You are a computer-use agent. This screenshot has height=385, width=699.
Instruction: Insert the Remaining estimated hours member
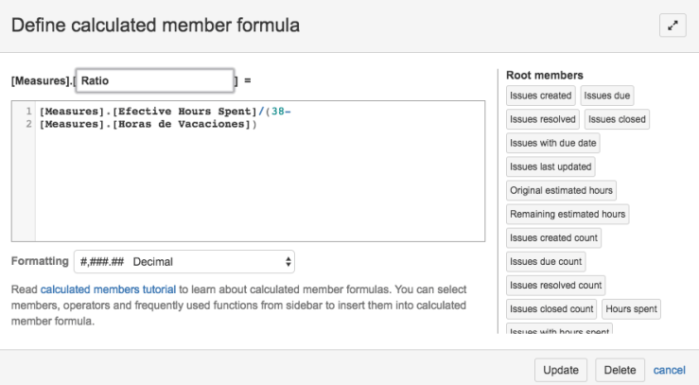pyautogui.click(x=568, y=214)
